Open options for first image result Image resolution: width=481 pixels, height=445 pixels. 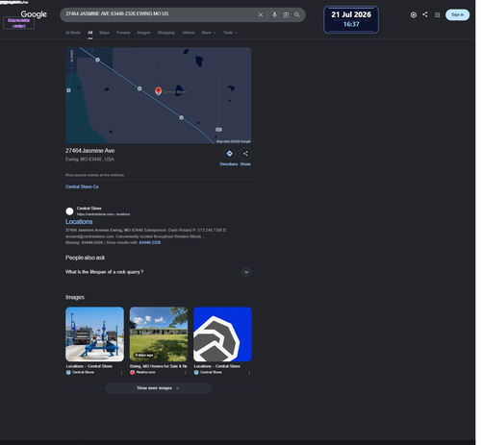[x=121, y=372]
